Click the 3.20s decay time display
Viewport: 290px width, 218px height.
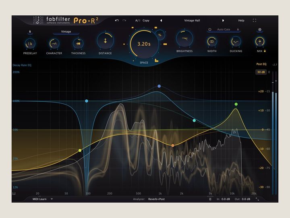(144, 44)
